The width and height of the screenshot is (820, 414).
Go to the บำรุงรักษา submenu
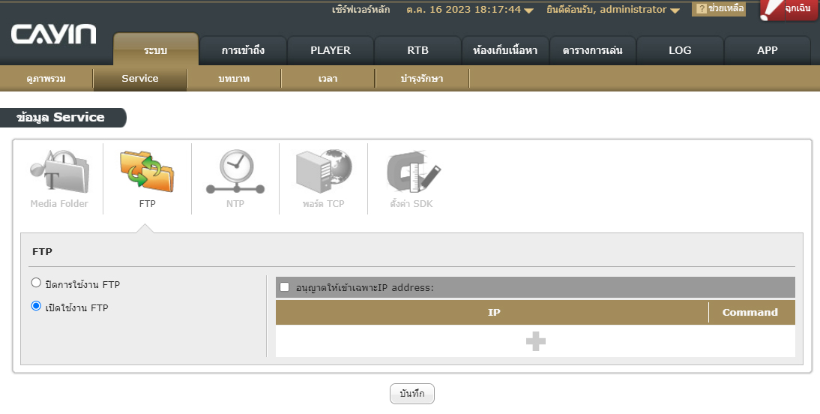[422, 79]
